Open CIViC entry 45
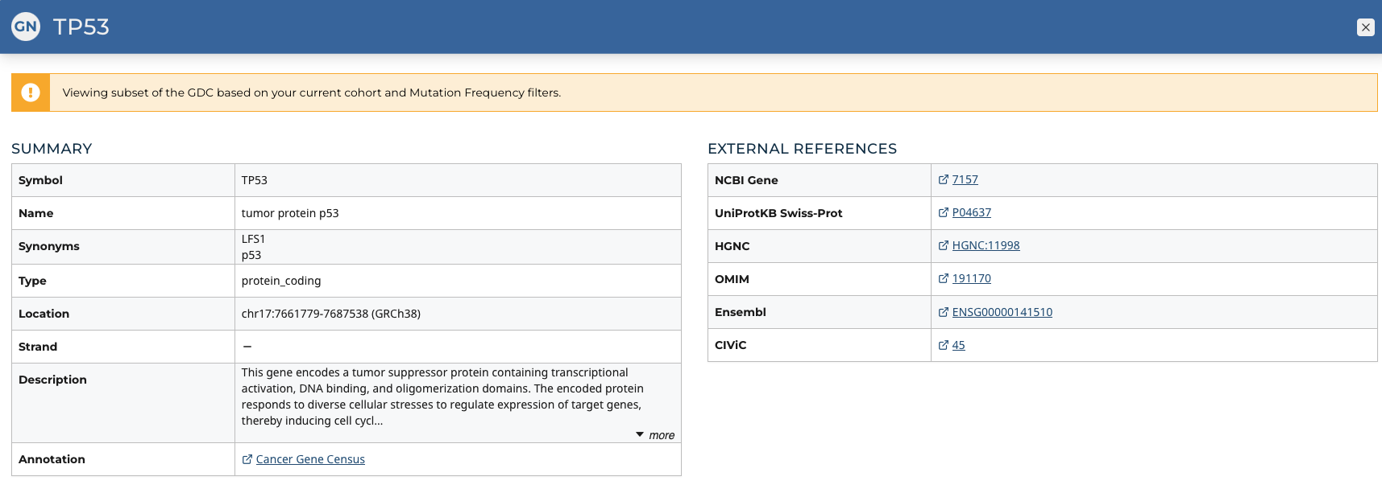1382x493 pixels. (x=958, y=345)
